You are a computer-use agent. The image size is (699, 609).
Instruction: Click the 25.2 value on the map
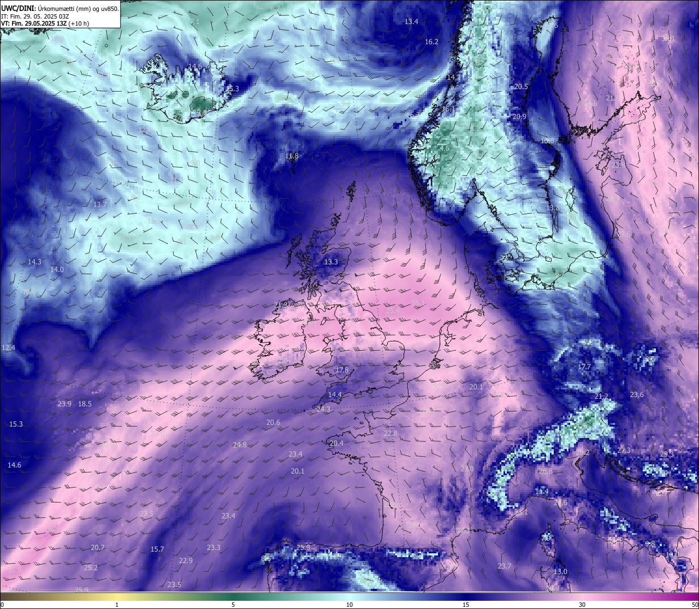pos(91,567)
